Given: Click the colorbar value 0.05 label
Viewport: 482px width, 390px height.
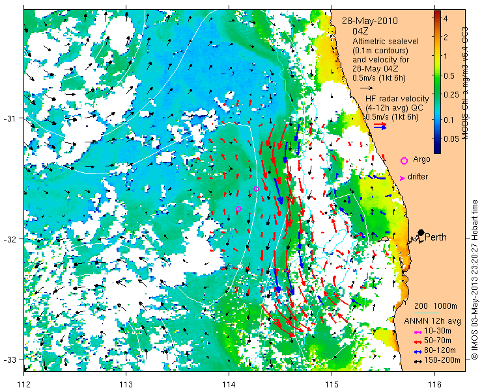Looking at the screenshot, I should pyautogui.click(x=451, y=138).
